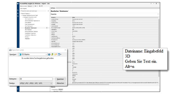Click the Speichern unter dialog title icon
The image size is (172, 95).
point(10,50)
